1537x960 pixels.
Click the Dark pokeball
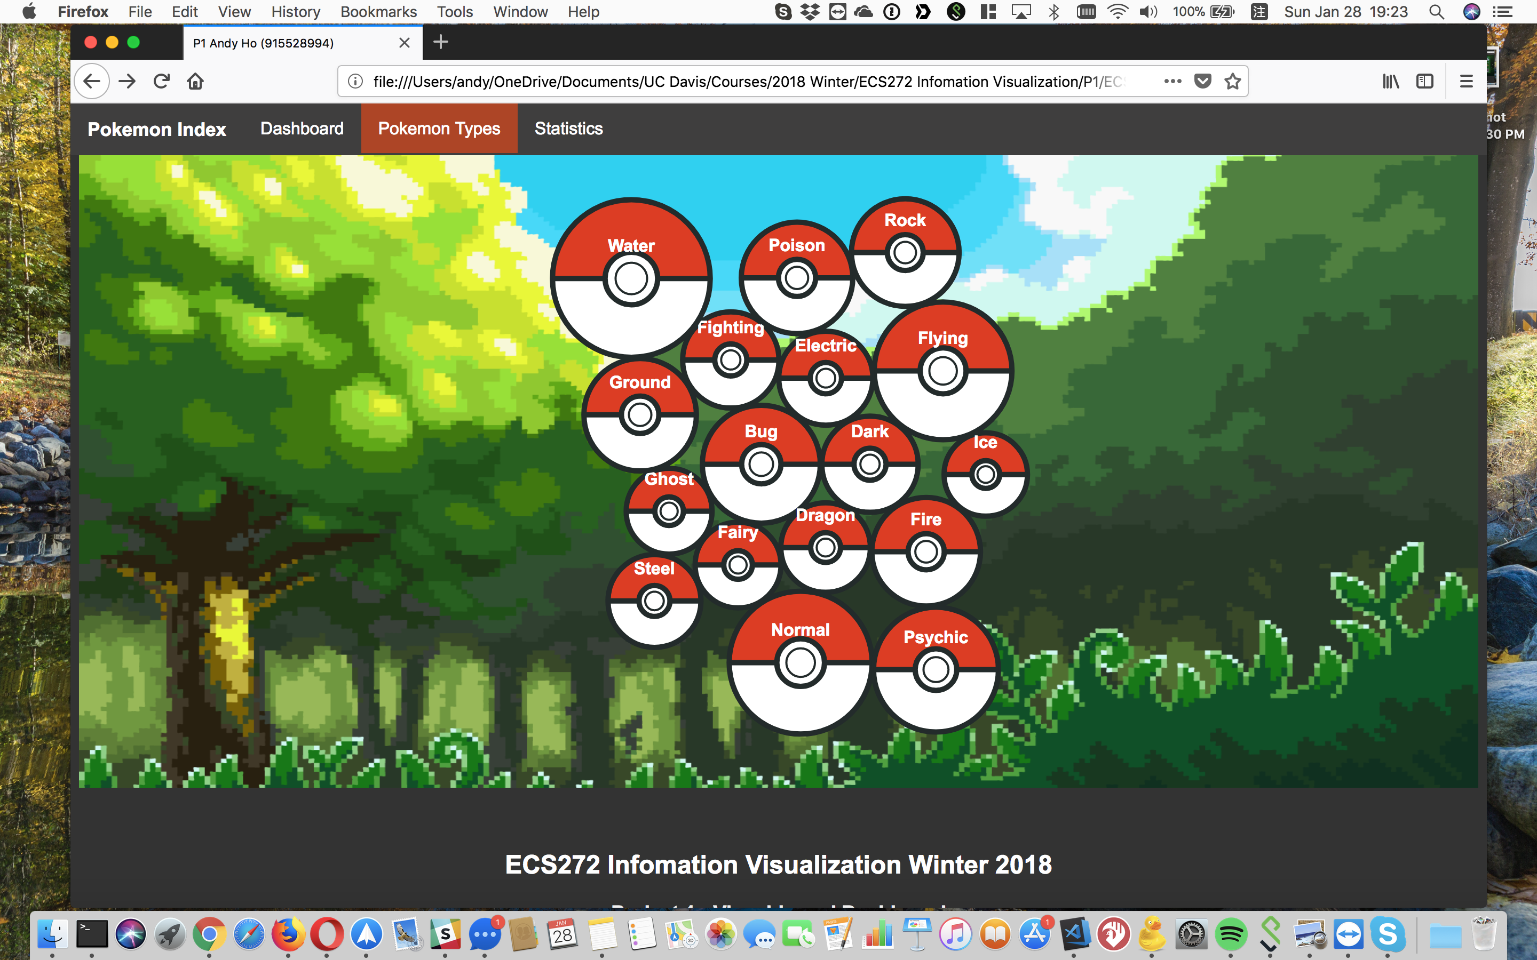870,464
